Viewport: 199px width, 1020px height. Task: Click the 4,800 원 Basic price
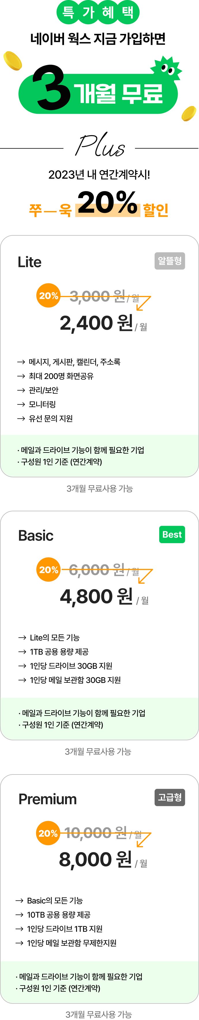96,596
